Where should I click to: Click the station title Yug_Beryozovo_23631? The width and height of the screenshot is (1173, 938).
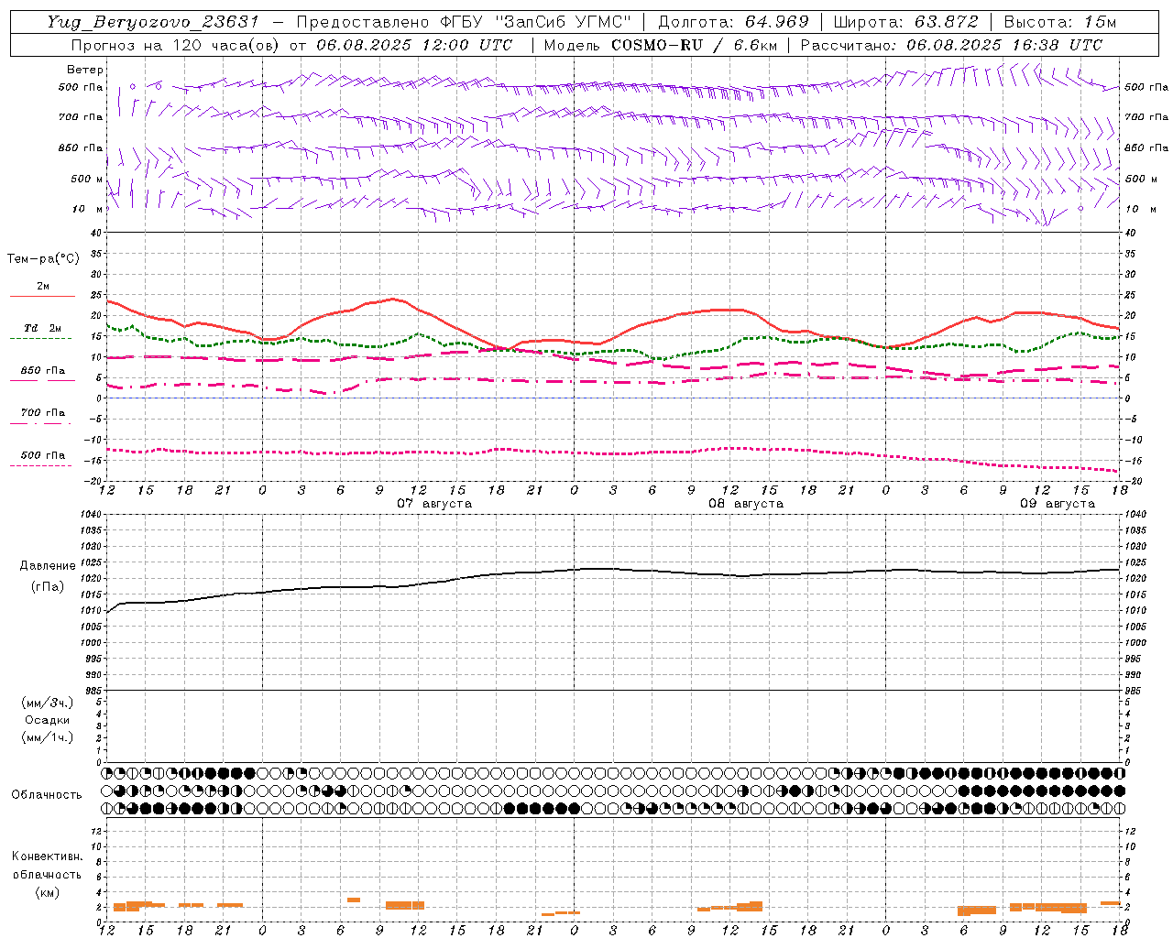(153, 23)
